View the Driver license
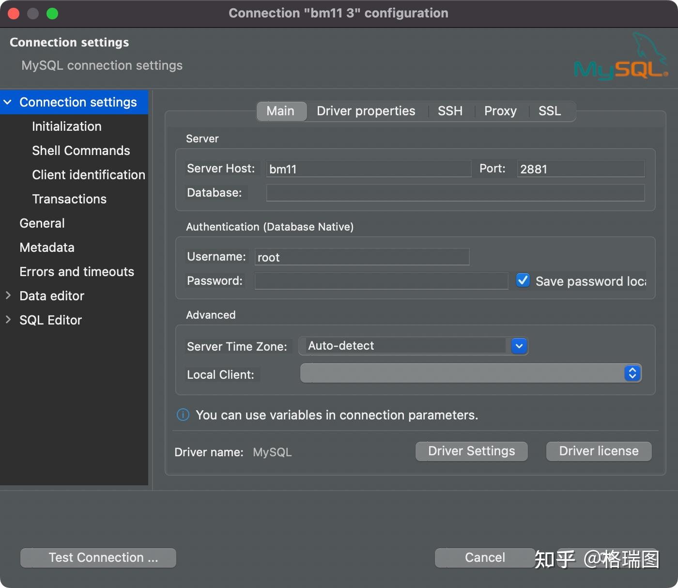 599,451
